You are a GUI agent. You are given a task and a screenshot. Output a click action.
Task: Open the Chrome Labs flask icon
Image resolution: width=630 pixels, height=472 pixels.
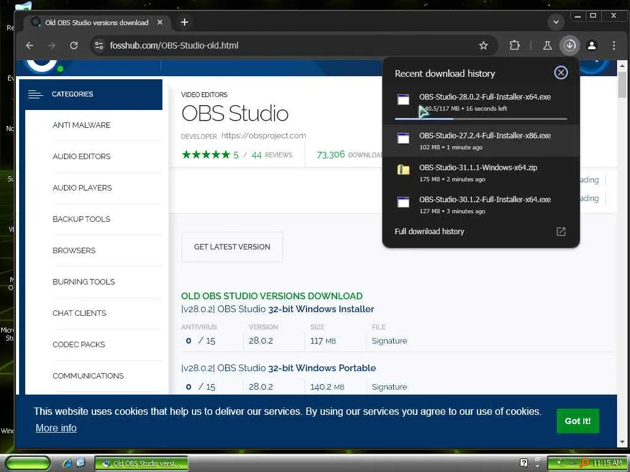[547, 45]
